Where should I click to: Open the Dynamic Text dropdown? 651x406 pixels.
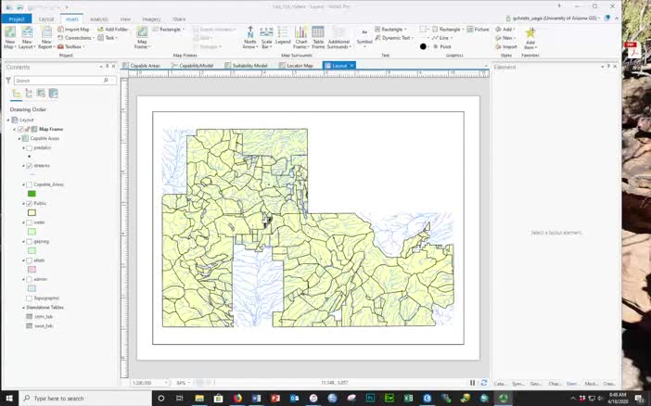[398, 38]
